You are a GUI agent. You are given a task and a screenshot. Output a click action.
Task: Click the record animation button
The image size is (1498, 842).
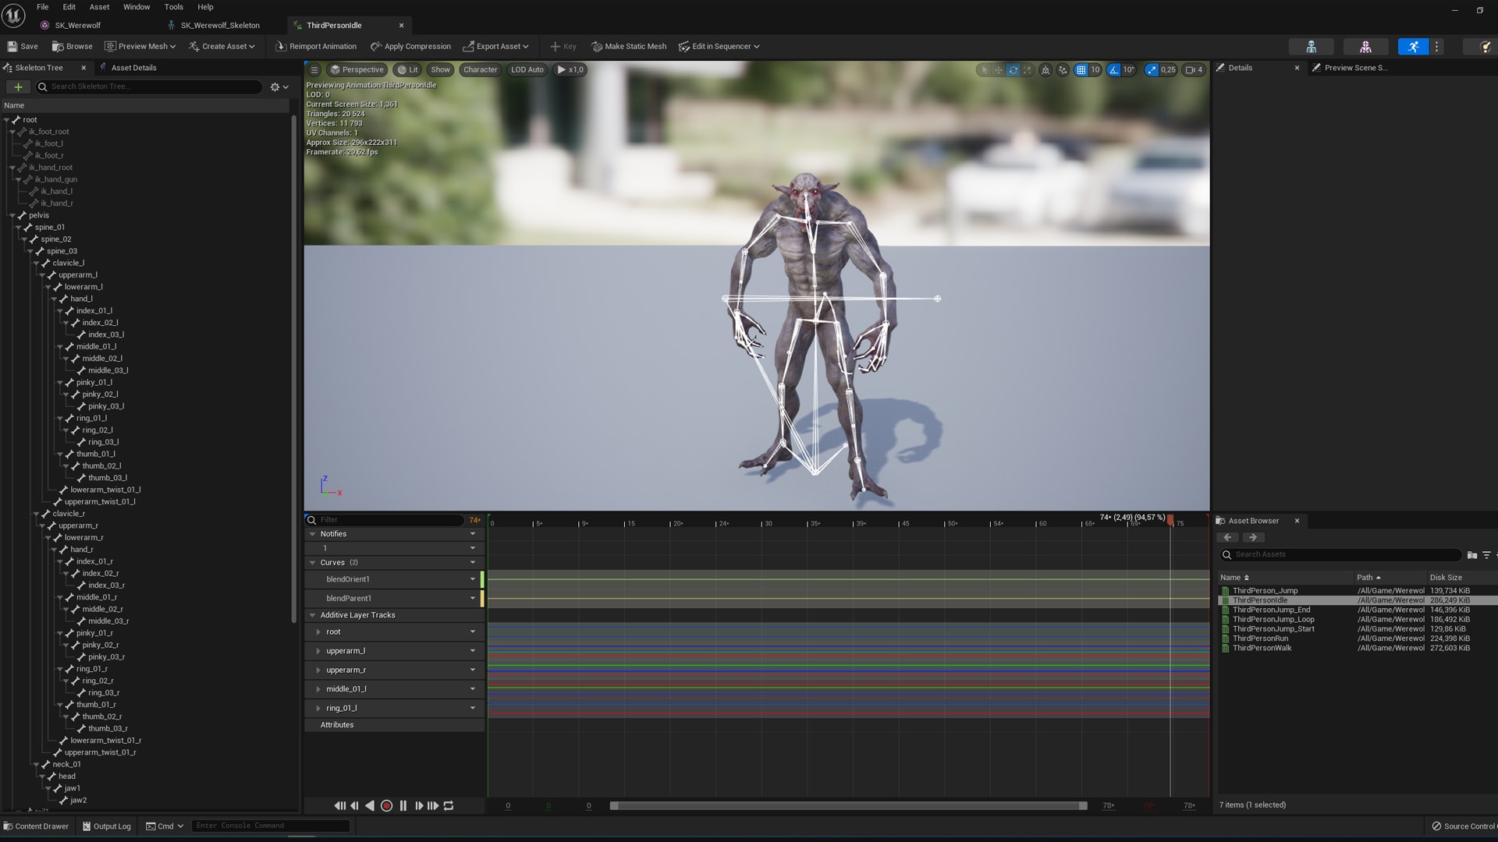click(x=386, y=806)
